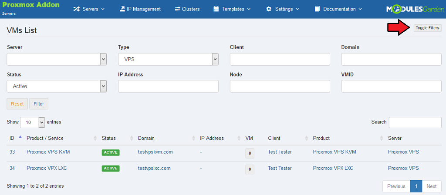The image size is (446, 195).
Task: Focus the IP Address filter field
Action: tap(169, 86)
